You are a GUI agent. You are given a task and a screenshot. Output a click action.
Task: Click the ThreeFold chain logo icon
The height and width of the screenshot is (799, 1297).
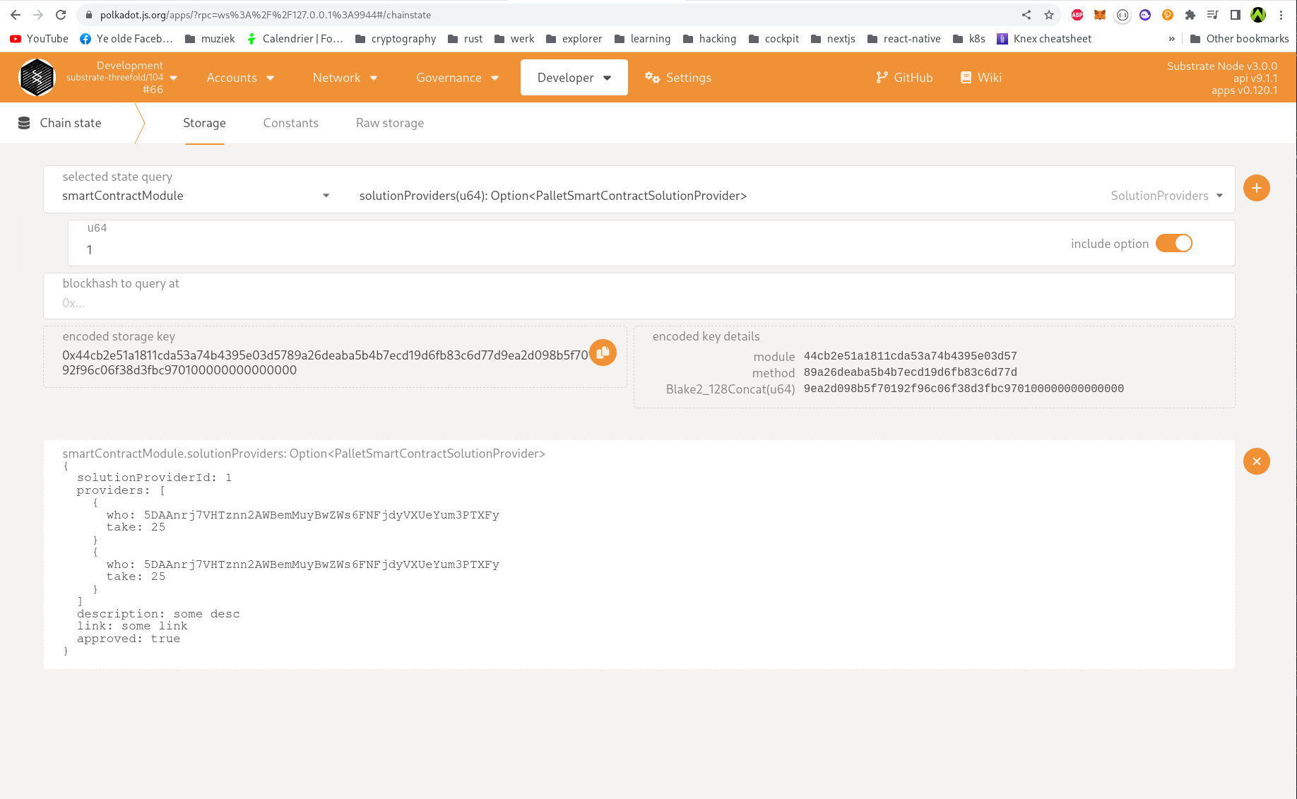pyautogui.click(x=37, y=78)
